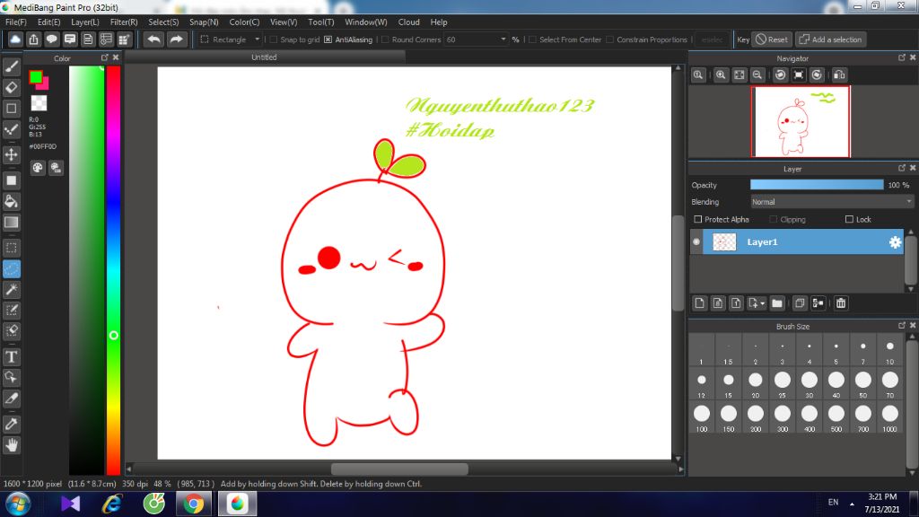This screenshot has width=919, height=517.
Task: Select the Text tool
Action: click(x=11, y=357)
